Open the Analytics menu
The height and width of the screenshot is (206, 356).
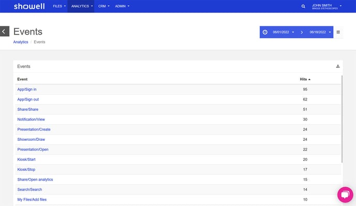81,6
